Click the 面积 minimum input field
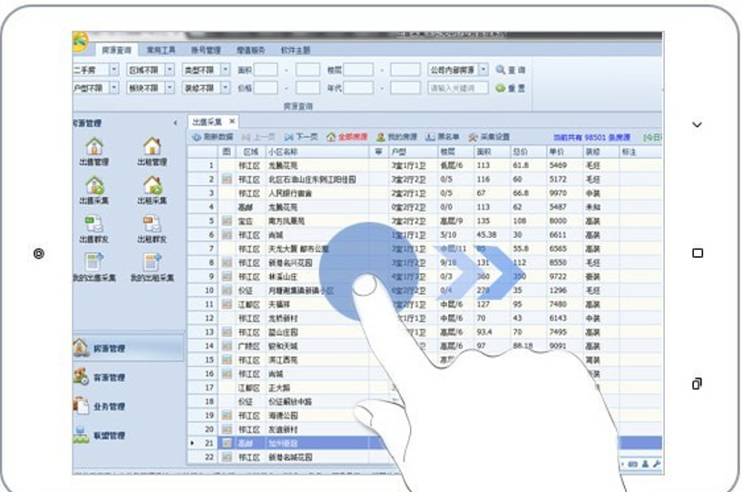Viewport: 742px width, 492px height. pyautogui.click(x=266, y=70)
